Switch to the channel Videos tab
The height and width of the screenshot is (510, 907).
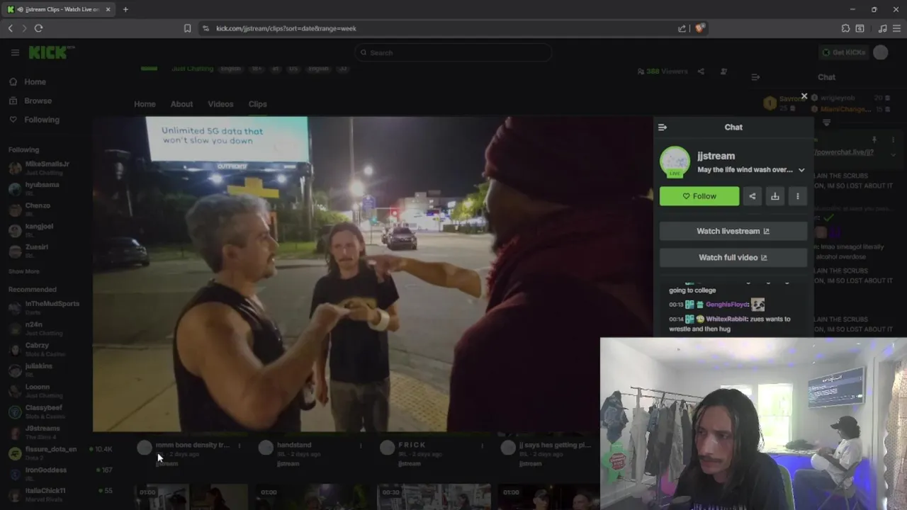click(x=220, y=104)
